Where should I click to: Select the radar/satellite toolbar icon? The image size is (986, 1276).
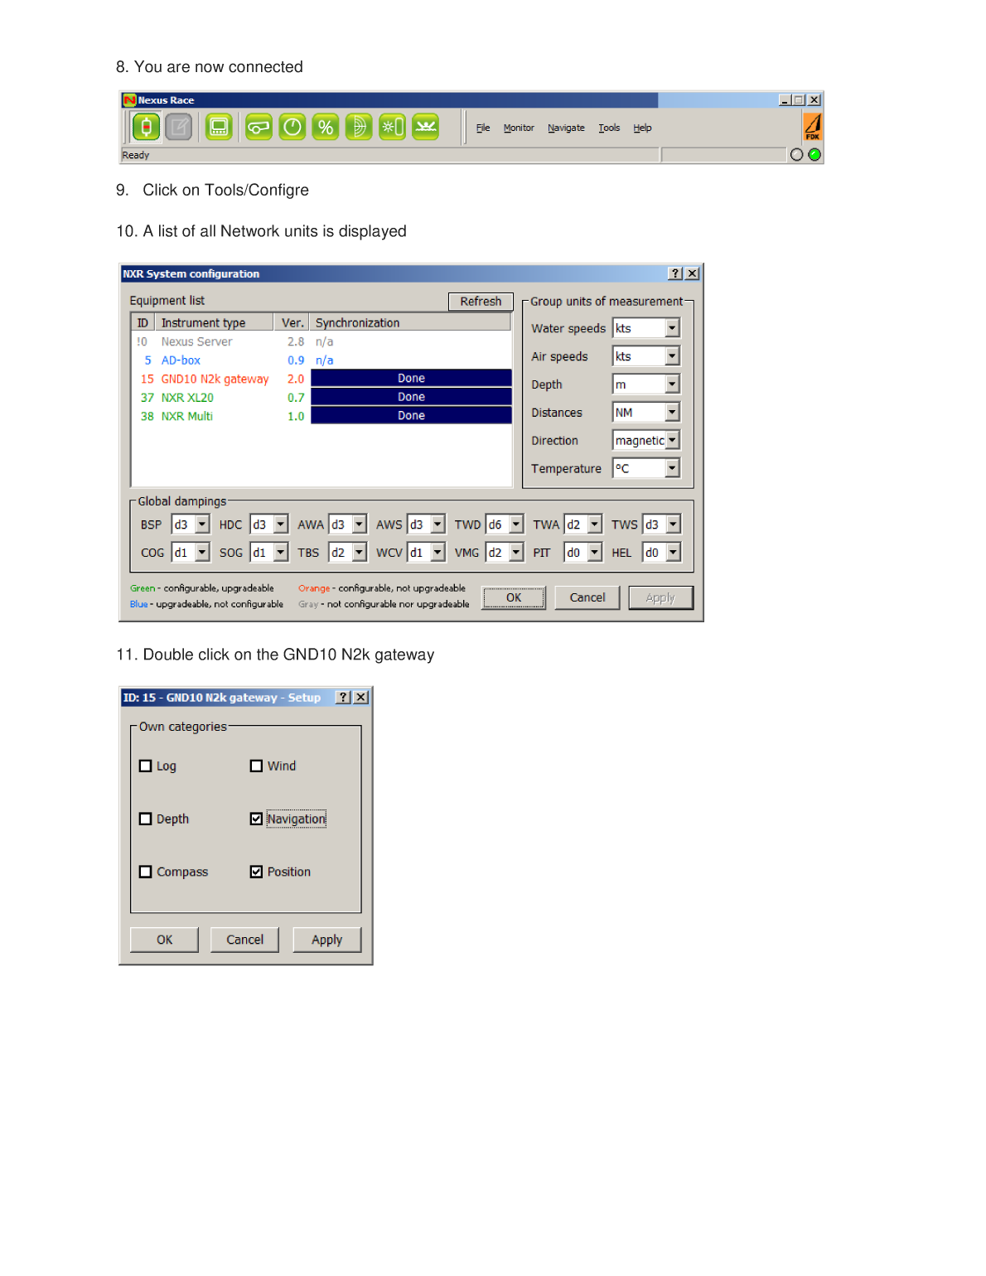tap(358, 127)
